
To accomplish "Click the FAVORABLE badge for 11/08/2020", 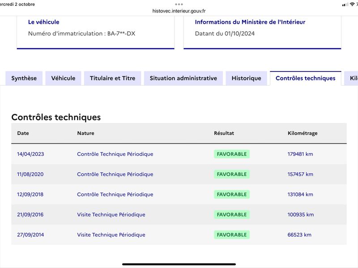I will 232,174.
